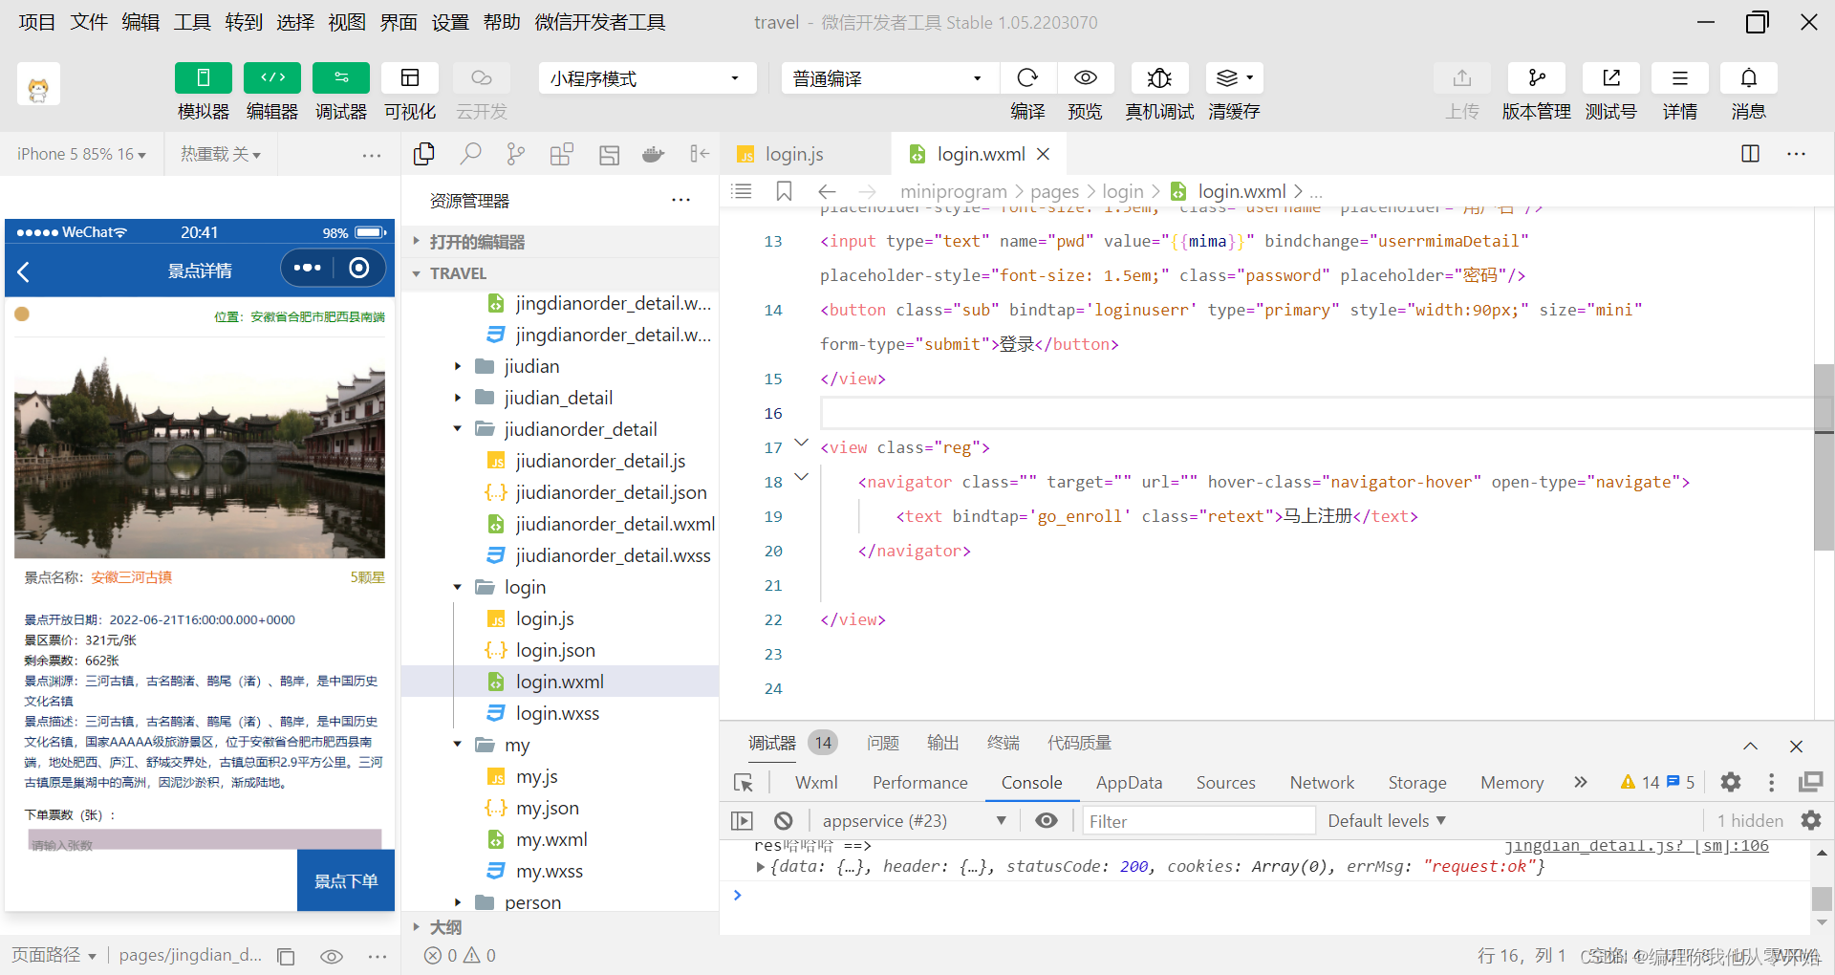Open the 详情 details panel

tap(1680, 77)
